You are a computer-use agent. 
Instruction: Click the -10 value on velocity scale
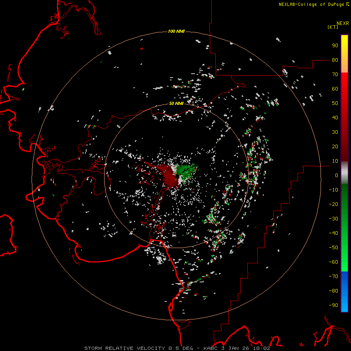tap(333, 190)
